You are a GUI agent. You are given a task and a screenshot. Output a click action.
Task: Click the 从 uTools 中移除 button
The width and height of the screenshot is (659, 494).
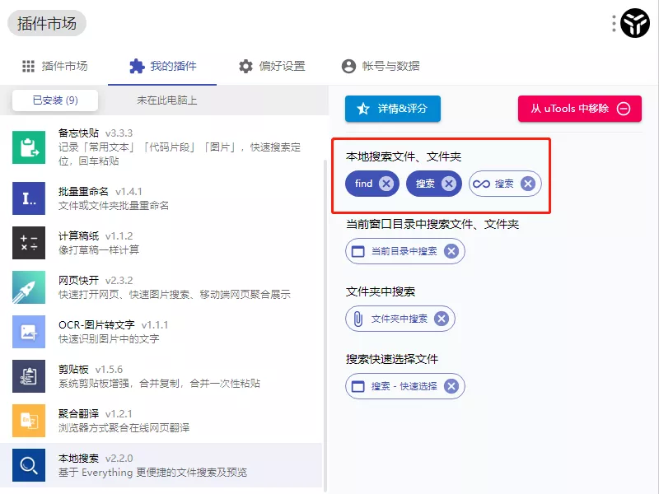(x=579, y=108)
